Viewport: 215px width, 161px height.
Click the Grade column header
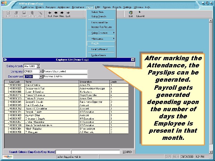coord(119,82)
